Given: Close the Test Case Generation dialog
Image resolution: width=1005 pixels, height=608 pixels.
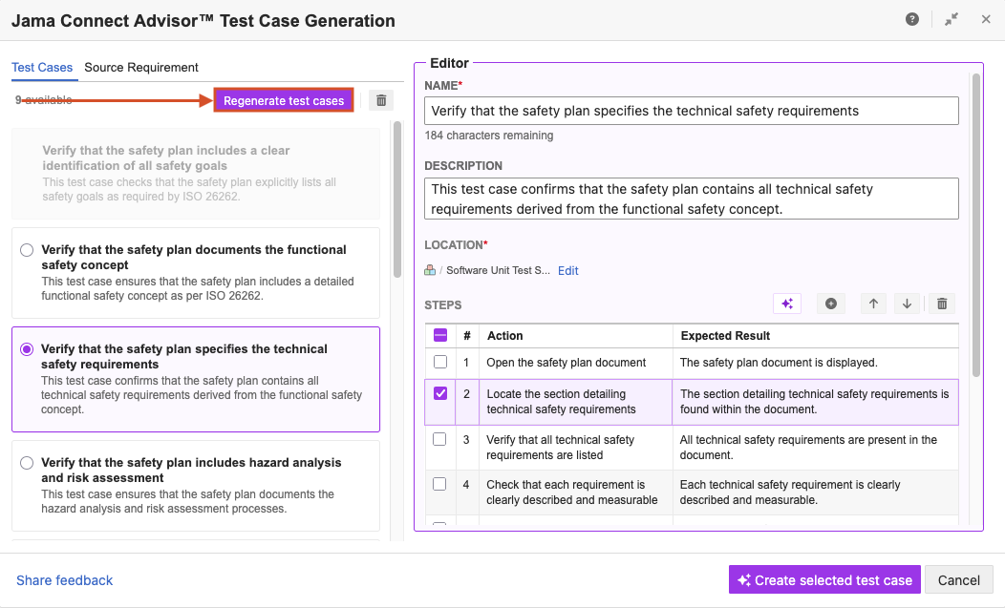Looking at the screenshot, I should [x=986, y=19].
